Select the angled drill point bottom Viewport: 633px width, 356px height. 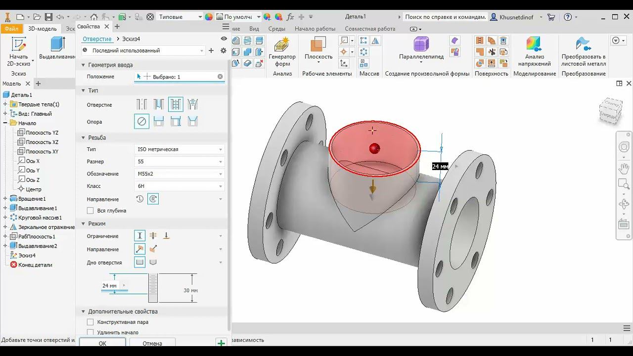[x=153, y=262]
